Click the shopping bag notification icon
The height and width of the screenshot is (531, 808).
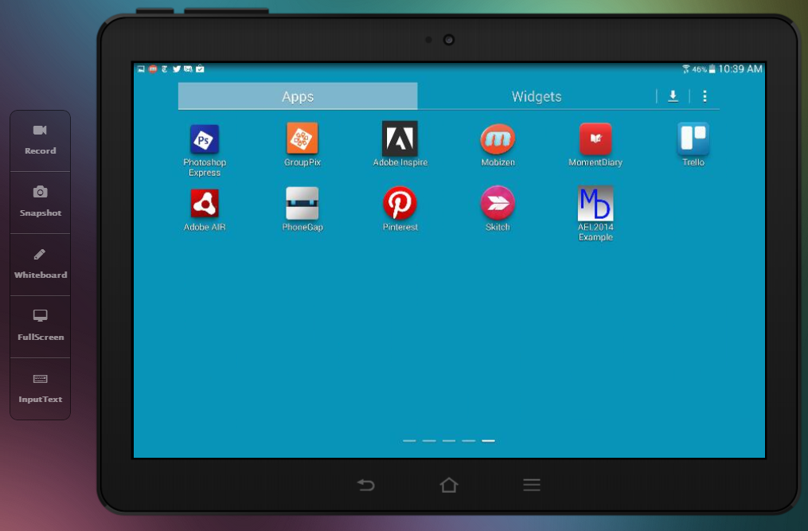click(x=200, y=68)
